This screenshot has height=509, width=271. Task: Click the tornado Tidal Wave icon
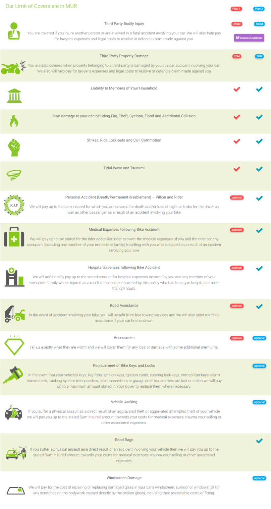[x=14, y=175]
